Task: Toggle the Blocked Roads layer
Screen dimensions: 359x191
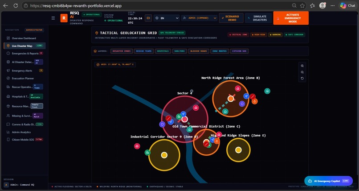Action: click(199, 51)
